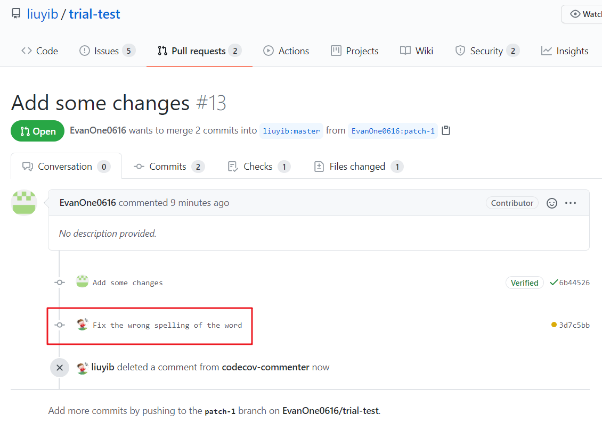Open the emoji reactions smiley icon
602x423 pixels.
tap(551, 203)
